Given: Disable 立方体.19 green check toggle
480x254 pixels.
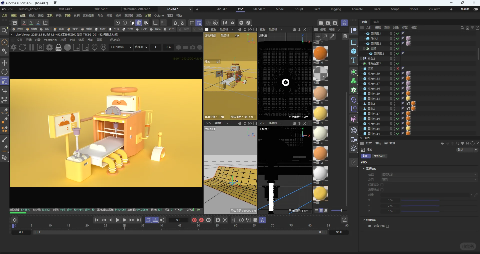Looking at the screenshot, I should (398, 74).
